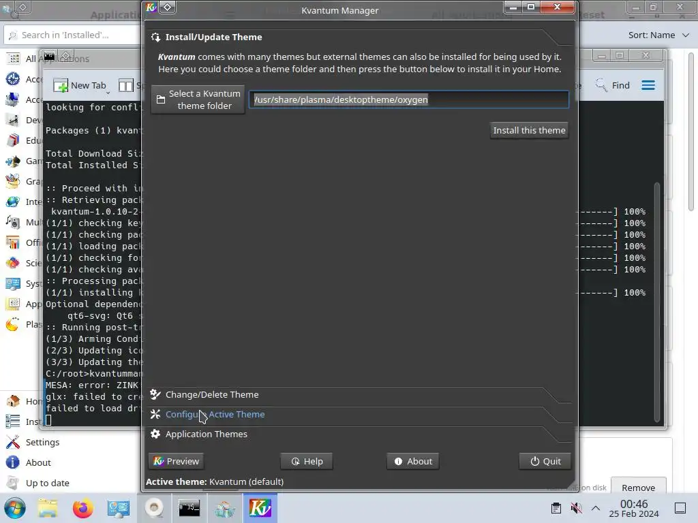Viewport: 698px width, 523px height.
Task: Expand the hidden system tray icons
Action: coord(596,508)
